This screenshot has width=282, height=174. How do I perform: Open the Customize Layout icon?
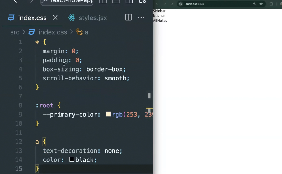142,1
